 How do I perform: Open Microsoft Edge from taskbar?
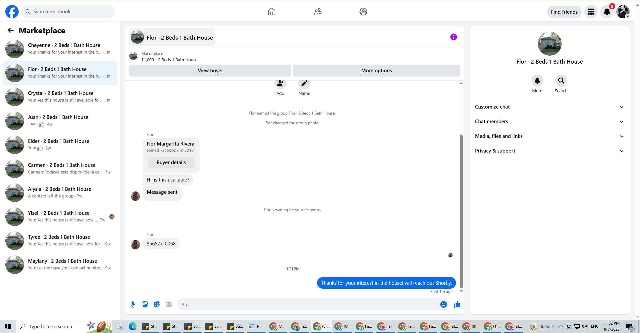(133, 326)
